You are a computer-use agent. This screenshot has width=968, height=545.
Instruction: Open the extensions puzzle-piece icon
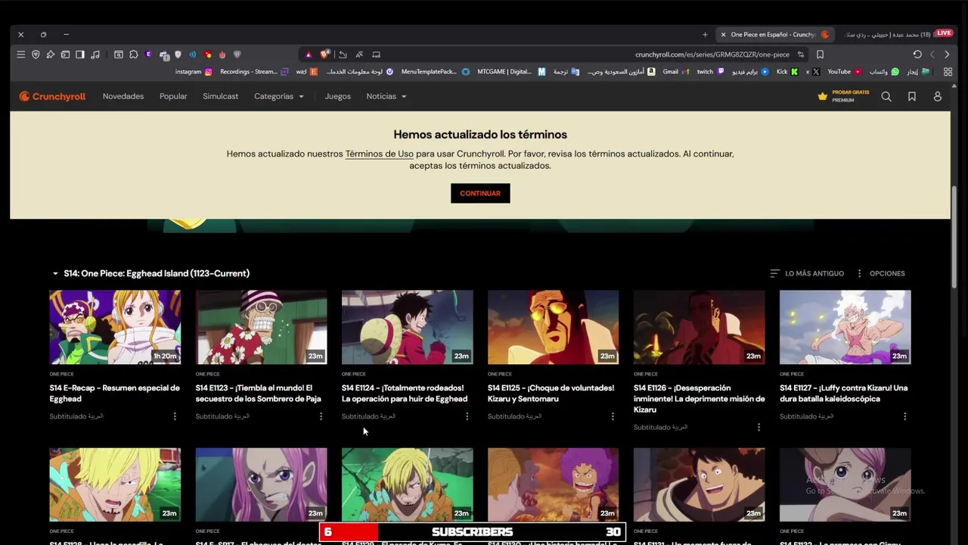click(x=133, y=54)
